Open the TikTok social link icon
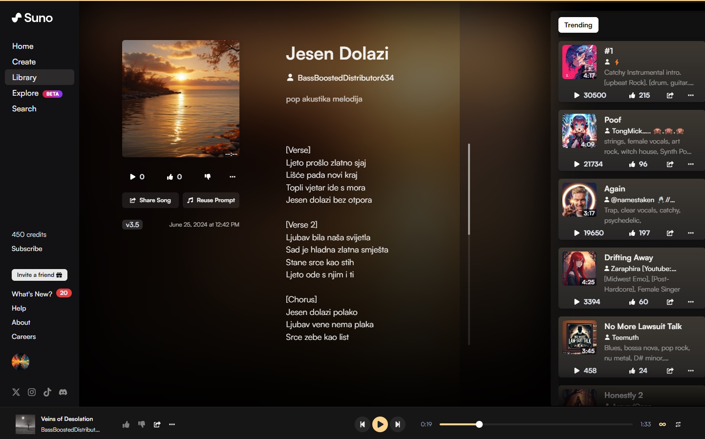The image size is (705, 439). tap(47, 392)
